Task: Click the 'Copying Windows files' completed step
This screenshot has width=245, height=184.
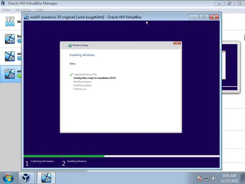Action: tap(85, 74)
